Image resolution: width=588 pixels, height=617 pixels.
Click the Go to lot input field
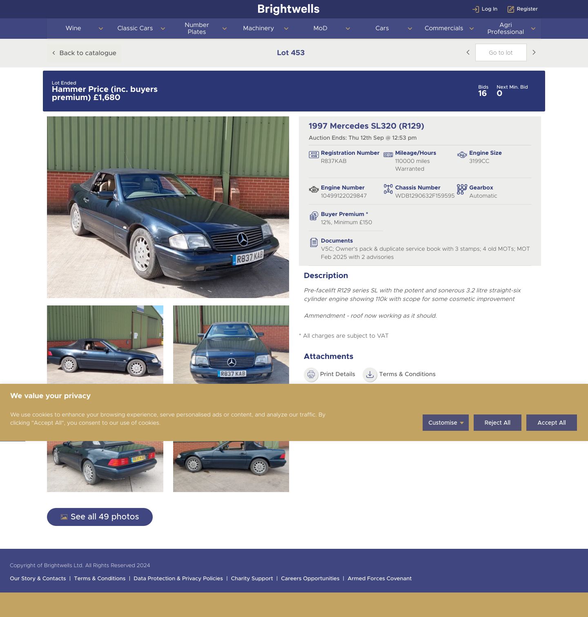[x=501, y=53]
